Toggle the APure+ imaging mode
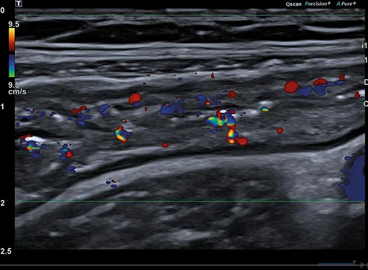This screenshot has height=270, width=368. coord(347,4)
